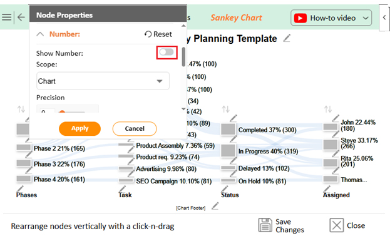This screenshot has height=241, width=390.
Task: Click the Reset icon in Number section
Action: click(148, 34)
